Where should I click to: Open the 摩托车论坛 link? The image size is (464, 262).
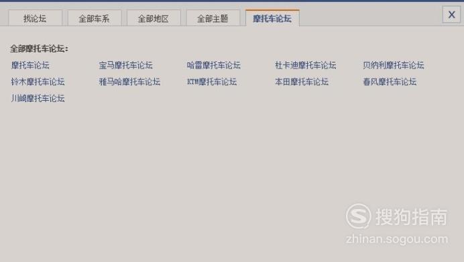click(30, 65)
